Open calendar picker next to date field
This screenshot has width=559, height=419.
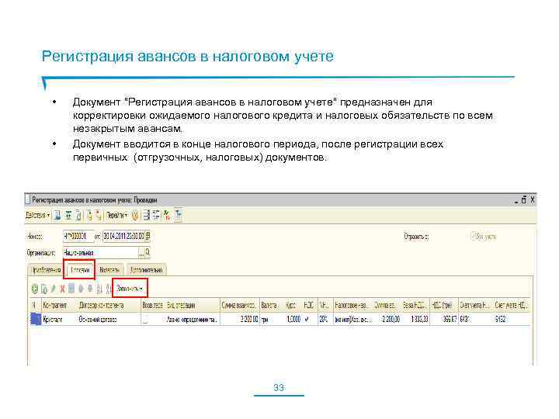(x=148, y=236)
